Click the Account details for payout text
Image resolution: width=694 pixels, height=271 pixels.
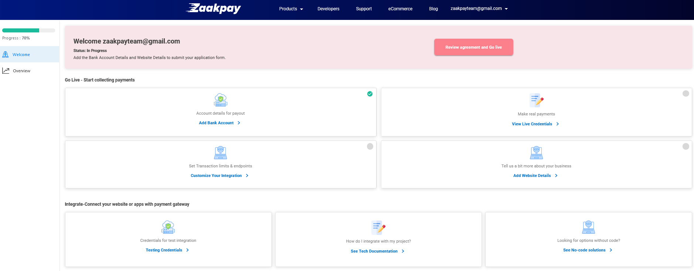click(x=220, y=113)
